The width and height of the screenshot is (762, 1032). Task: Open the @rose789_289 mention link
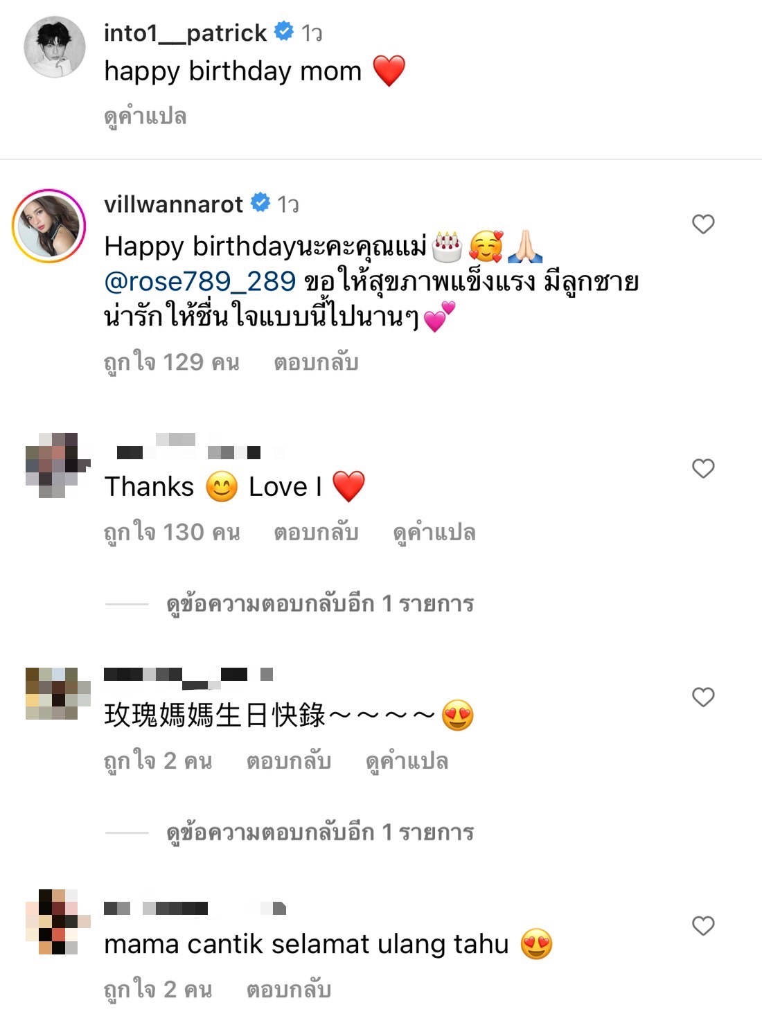pos(200,281)
